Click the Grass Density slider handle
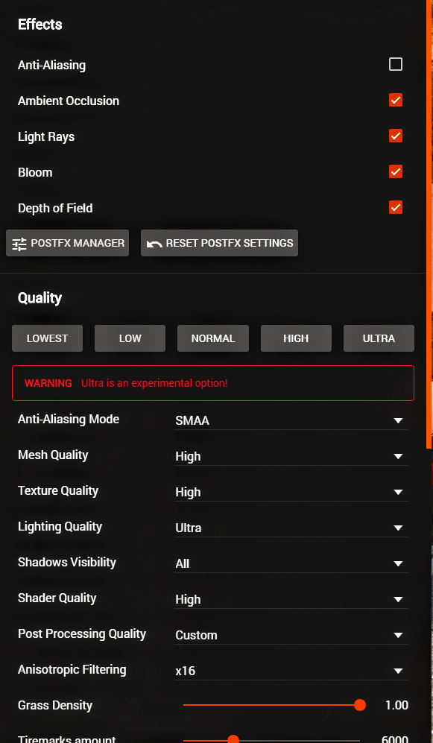433x743 pixels. coord(360,705)
